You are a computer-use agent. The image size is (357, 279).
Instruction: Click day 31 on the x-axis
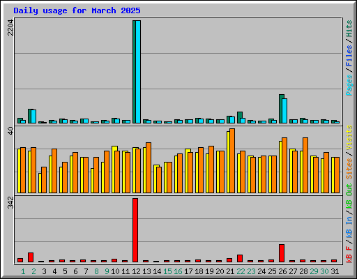click(335, 271)
